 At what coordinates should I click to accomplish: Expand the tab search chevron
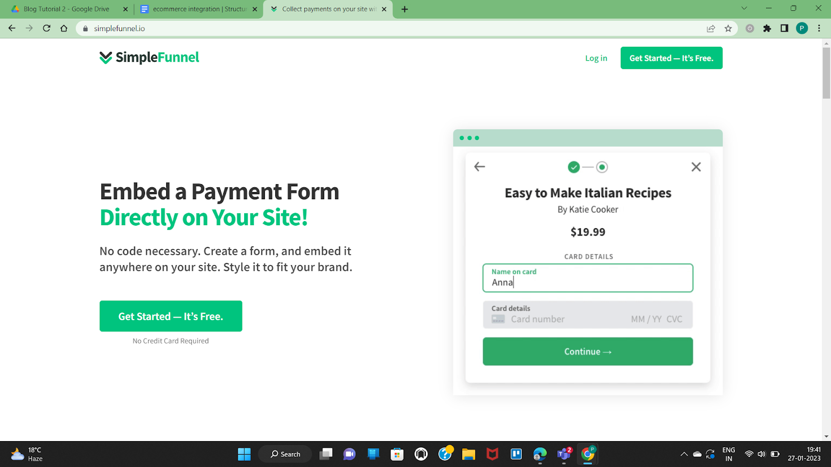[x=744, y=8]
